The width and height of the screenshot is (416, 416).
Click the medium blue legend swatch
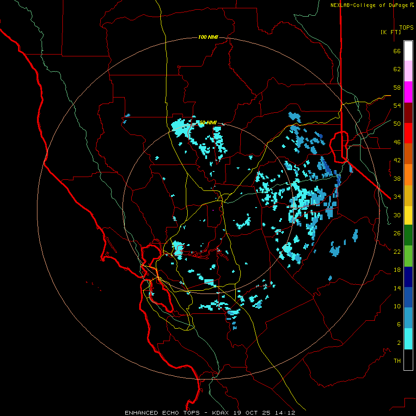point(408,297)
